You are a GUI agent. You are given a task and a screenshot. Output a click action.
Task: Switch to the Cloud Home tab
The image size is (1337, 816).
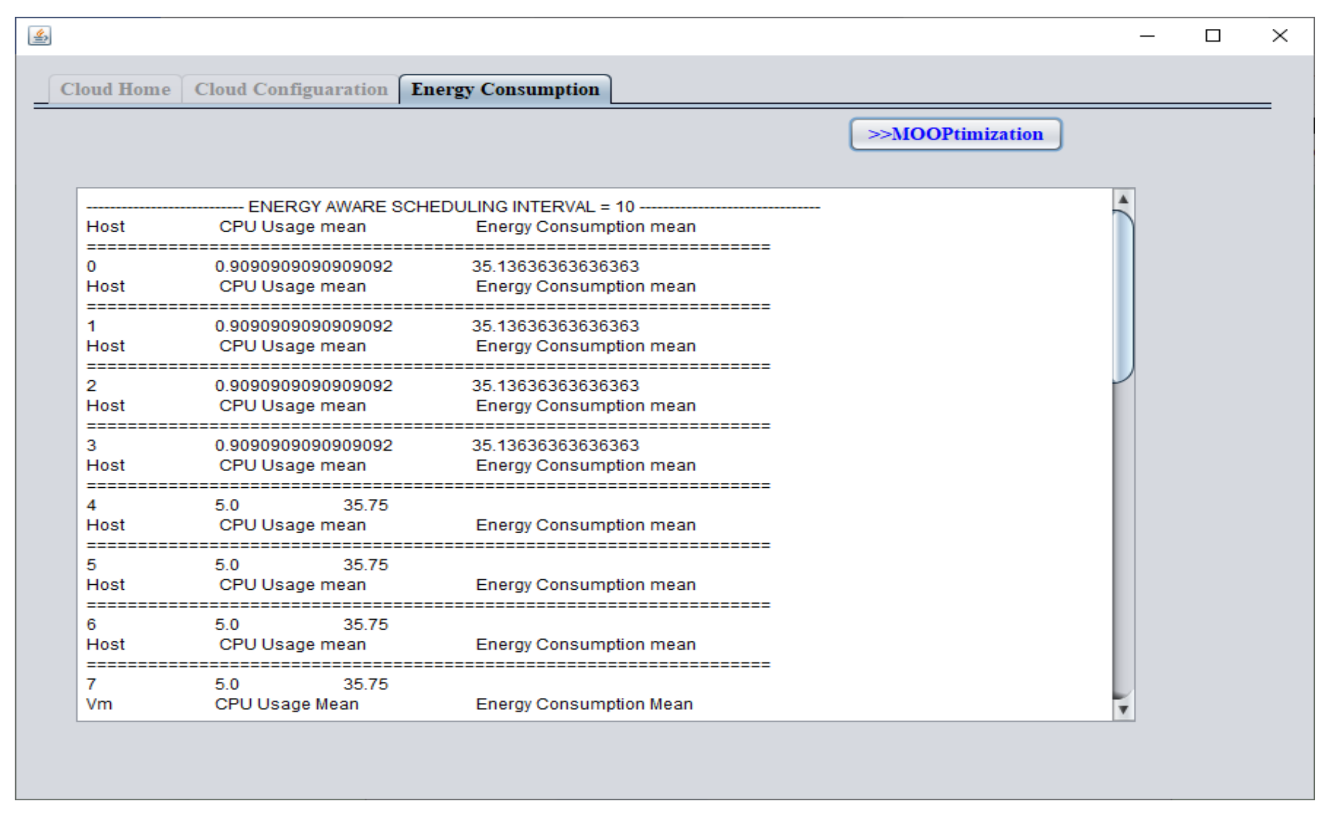pos(115,89)
